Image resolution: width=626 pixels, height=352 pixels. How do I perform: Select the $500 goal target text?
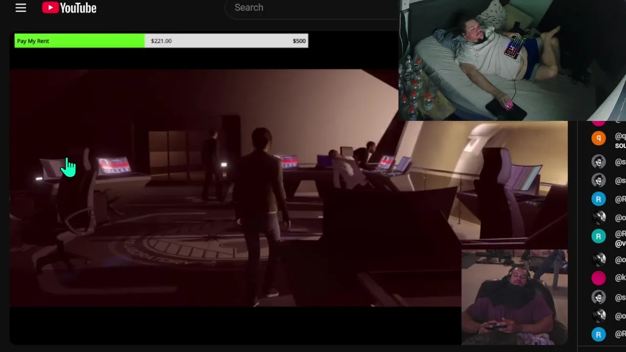(299, 41)
